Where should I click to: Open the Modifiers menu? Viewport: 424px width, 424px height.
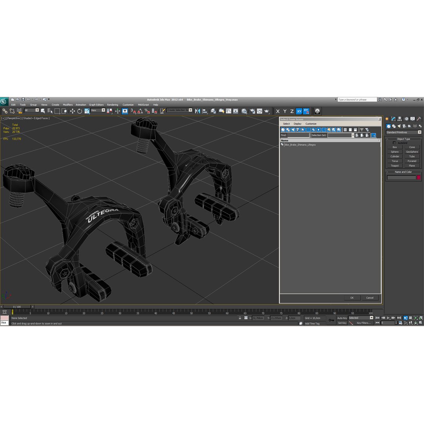click(x=68, y=105)
